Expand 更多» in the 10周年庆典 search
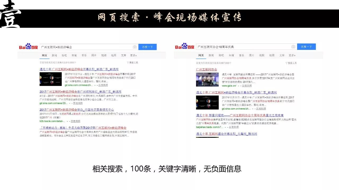339x190 pixels. (x=292, y=55)
